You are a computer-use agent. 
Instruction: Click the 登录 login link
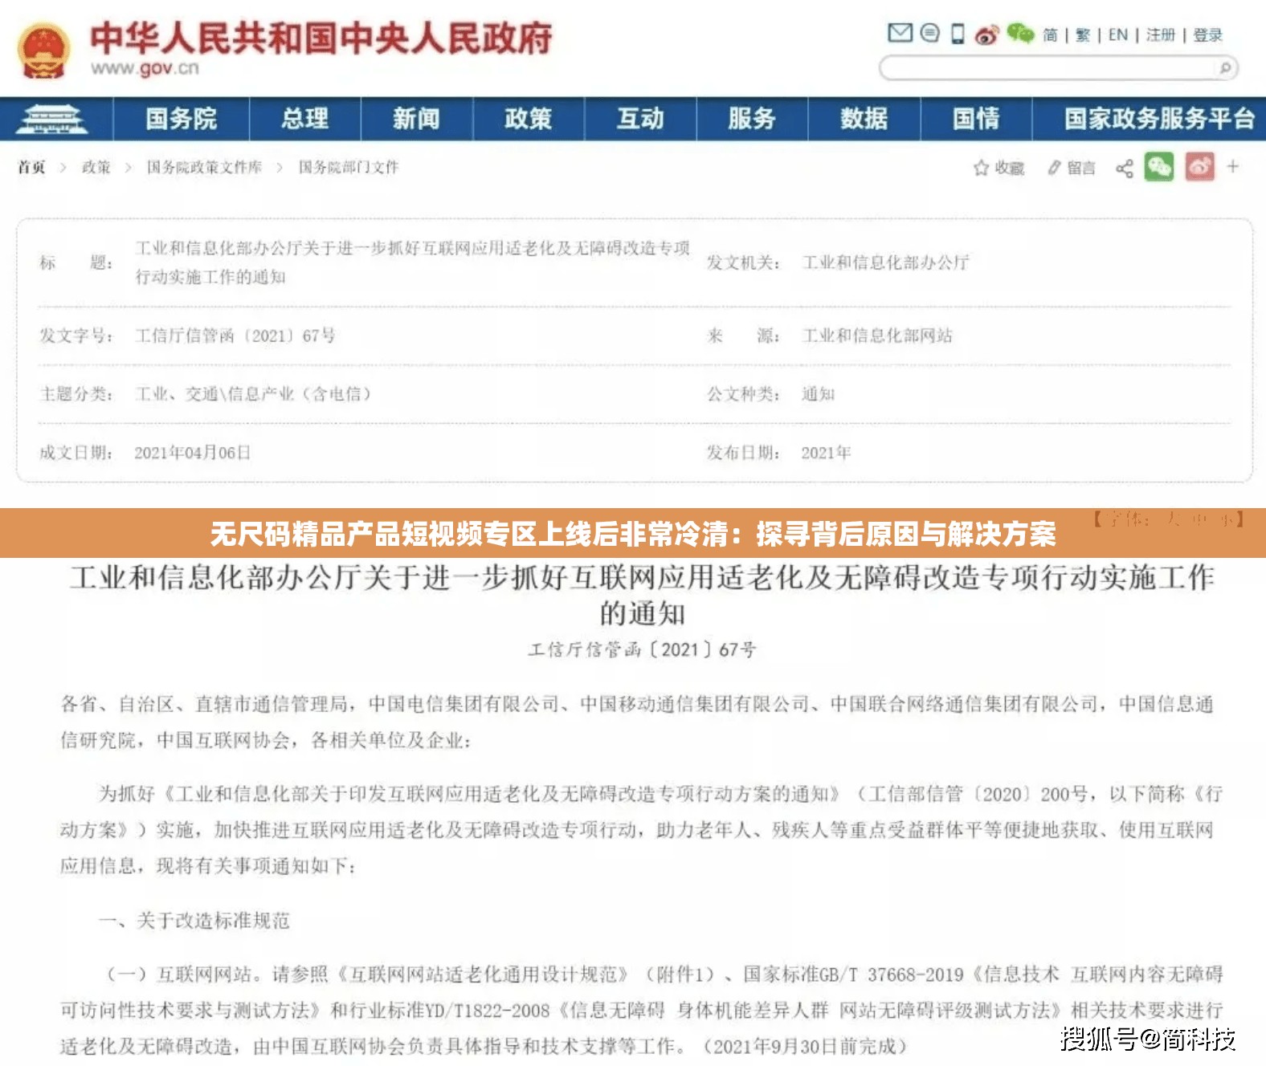coord(1207,35)
